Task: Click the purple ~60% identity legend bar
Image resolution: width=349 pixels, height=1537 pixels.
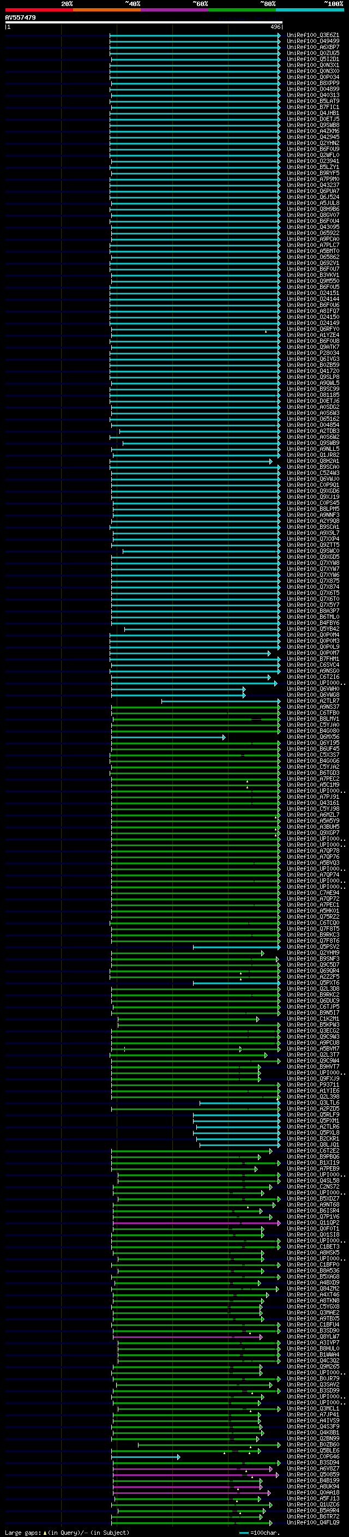Action: pyautogui.click(x=175, y=10)
